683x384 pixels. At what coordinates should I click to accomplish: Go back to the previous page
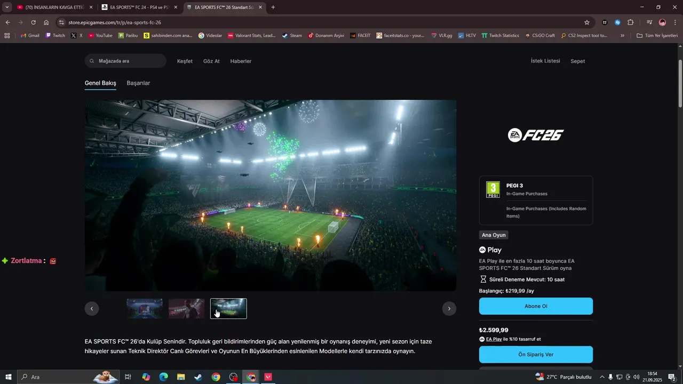[7, 22]
